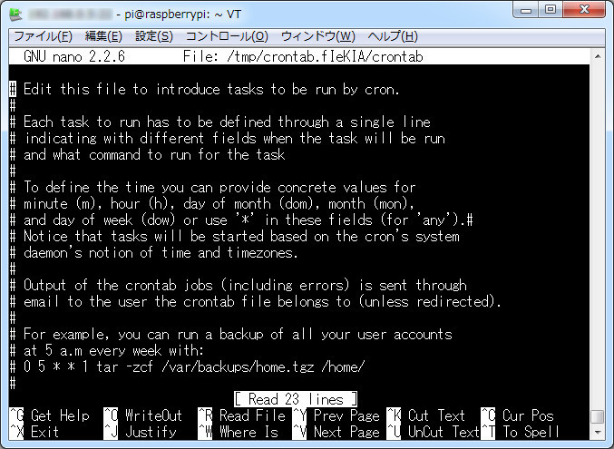Viewport: 614px width, 449px height.
Task: Click the Read 23 lines status message
Action: point(296,399)
